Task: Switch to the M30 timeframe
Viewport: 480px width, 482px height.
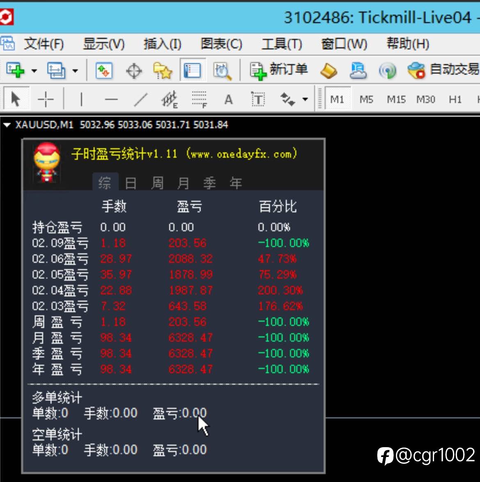Action: [x=426, y=100]
